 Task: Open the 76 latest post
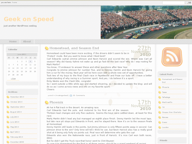tap(163, 107)
